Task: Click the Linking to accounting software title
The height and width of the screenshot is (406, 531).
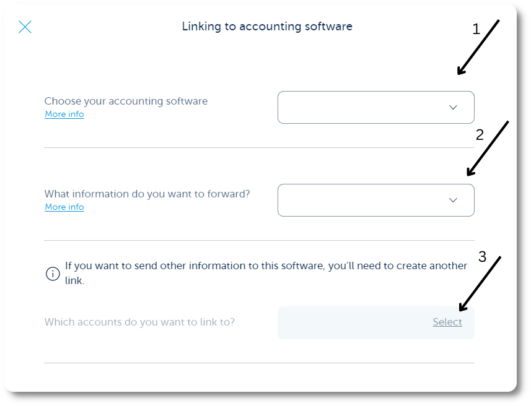Action: coord(267,27)
